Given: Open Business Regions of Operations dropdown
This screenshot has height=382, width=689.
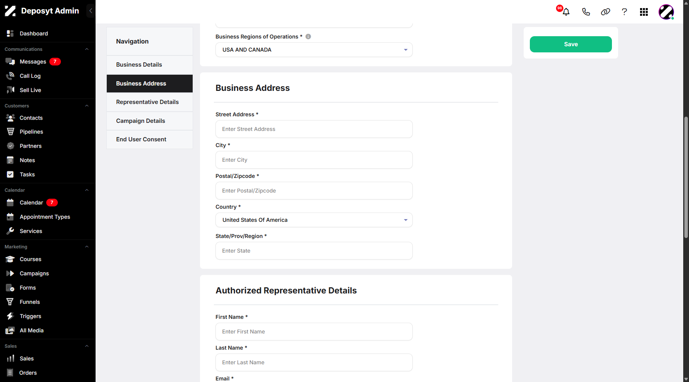Looking at the screenshot, I should [x=314, y=50].
